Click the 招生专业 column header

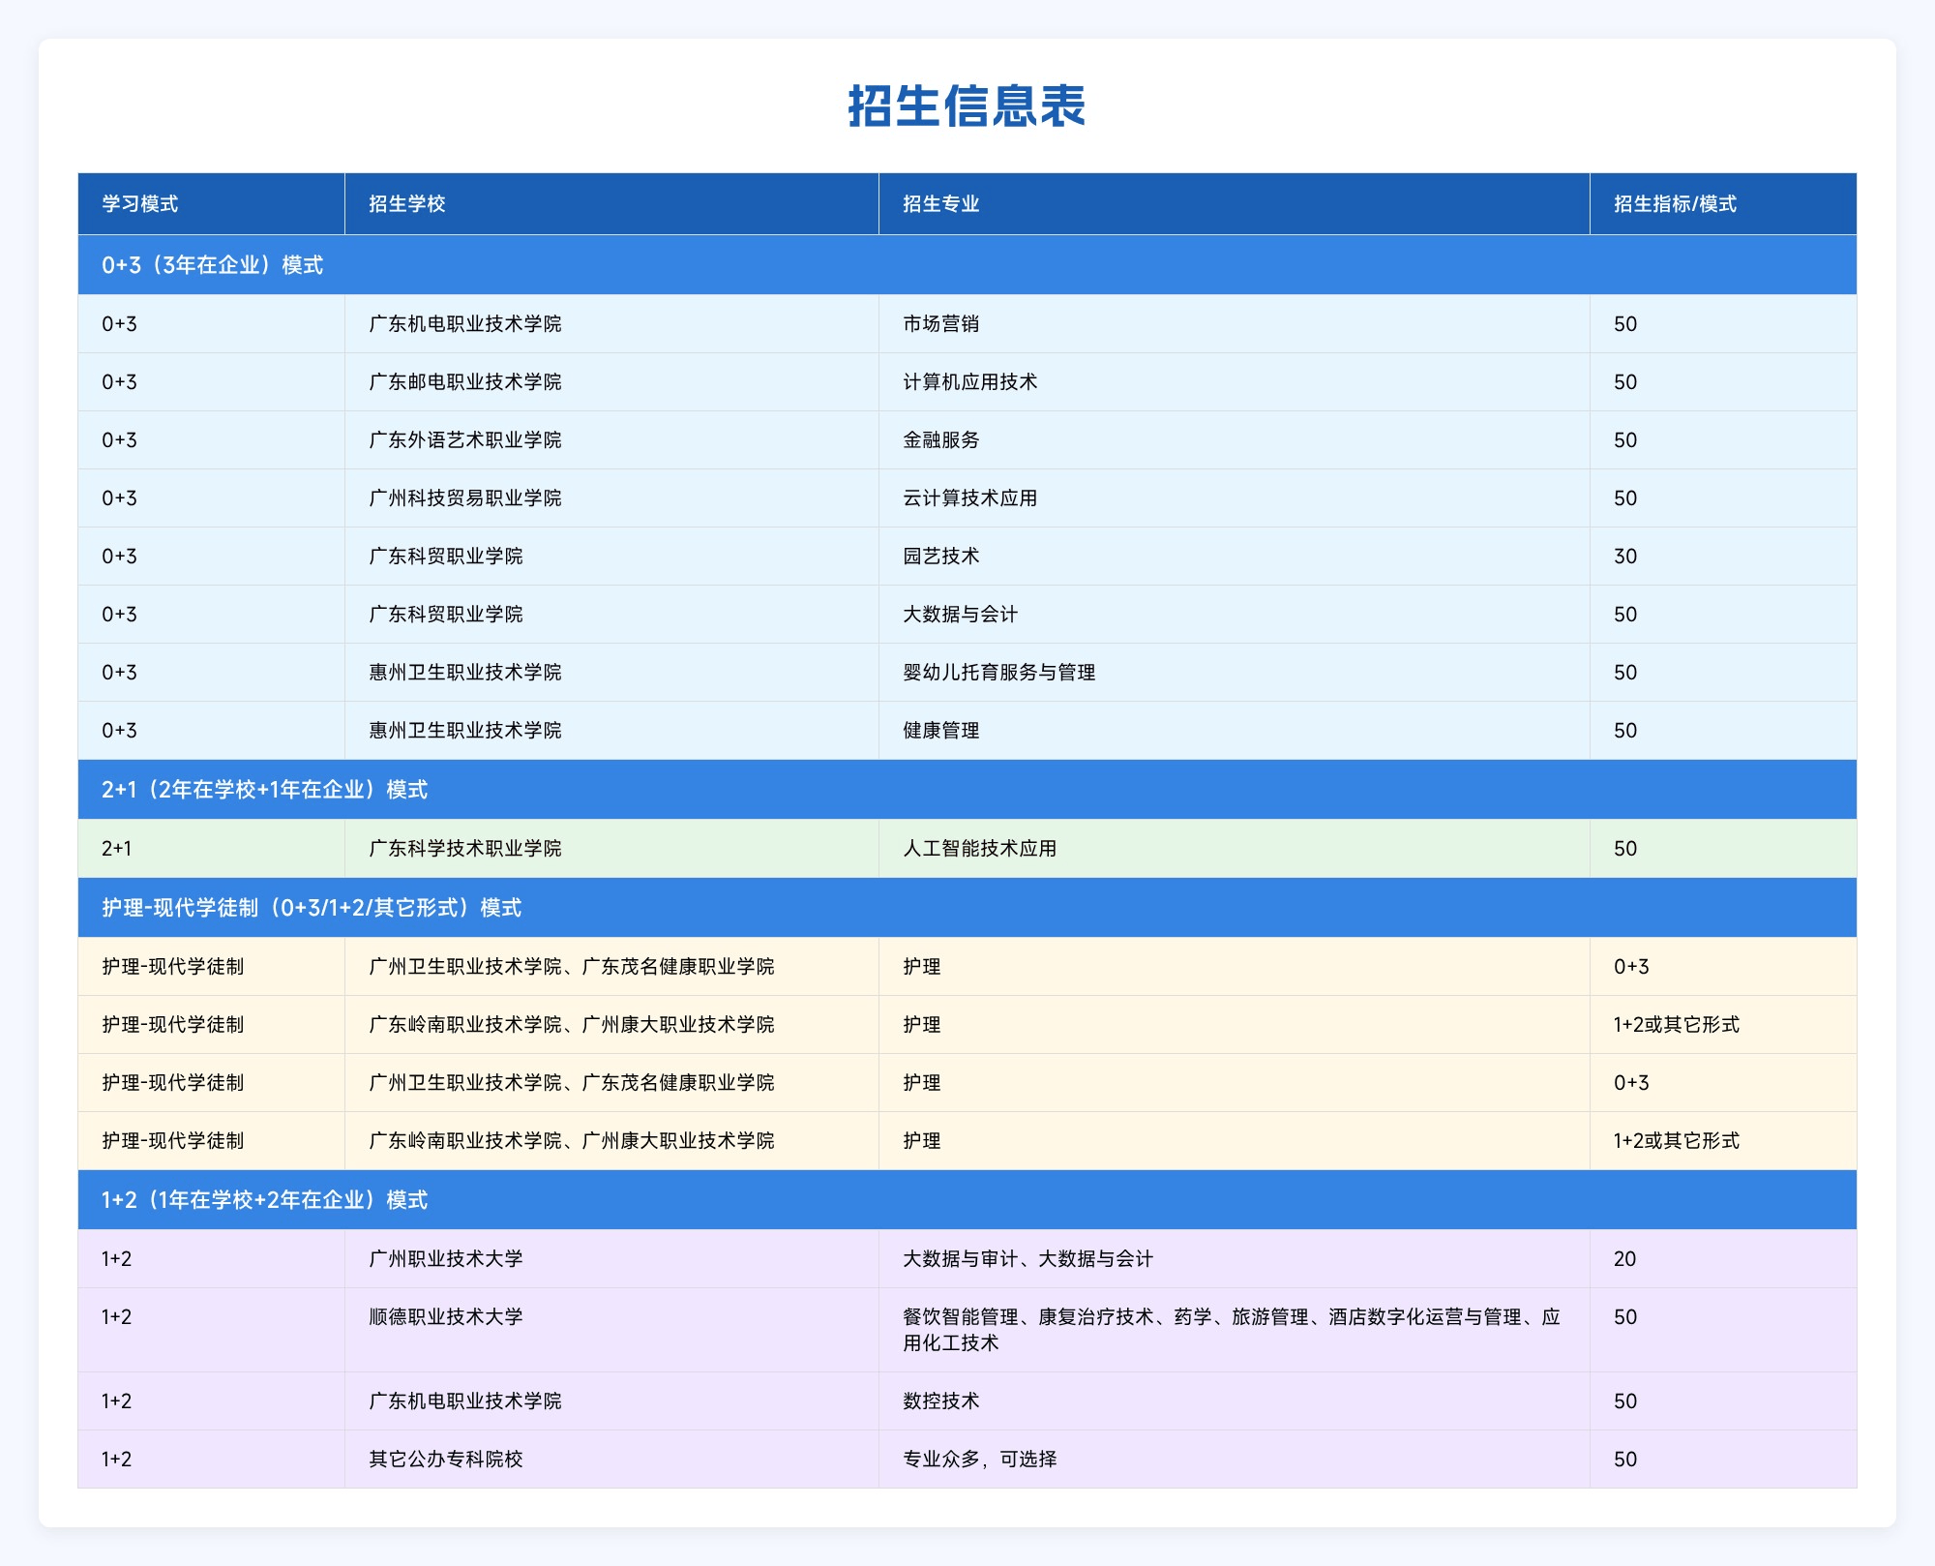[1235, 204]
